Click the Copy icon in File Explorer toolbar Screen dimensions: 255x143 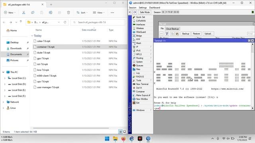point(33,12)
